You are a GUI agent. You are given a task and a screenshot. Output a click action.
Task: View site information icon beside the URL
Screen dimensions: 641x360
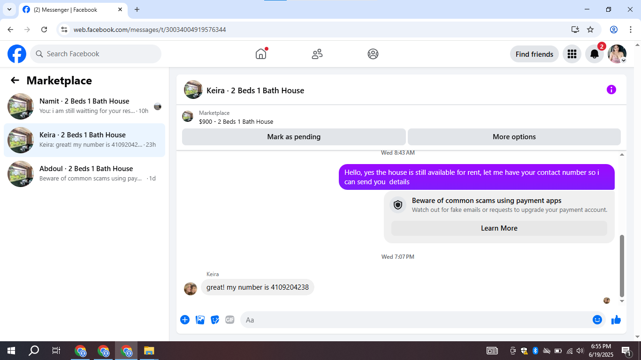click(x=65, y=30)
